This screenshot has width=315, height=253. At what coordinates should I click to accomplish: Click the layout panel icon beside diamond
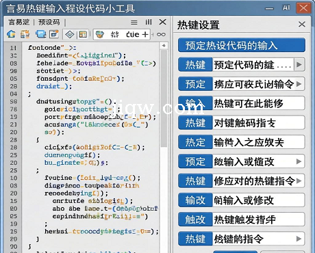pyautogui.click(x=83, y=34)
